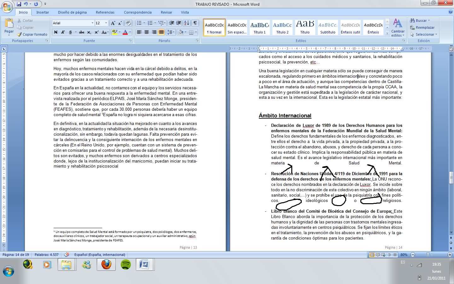Open the Arial font name dropdown
Screen dimensions: 454x284
coord(92,23)
